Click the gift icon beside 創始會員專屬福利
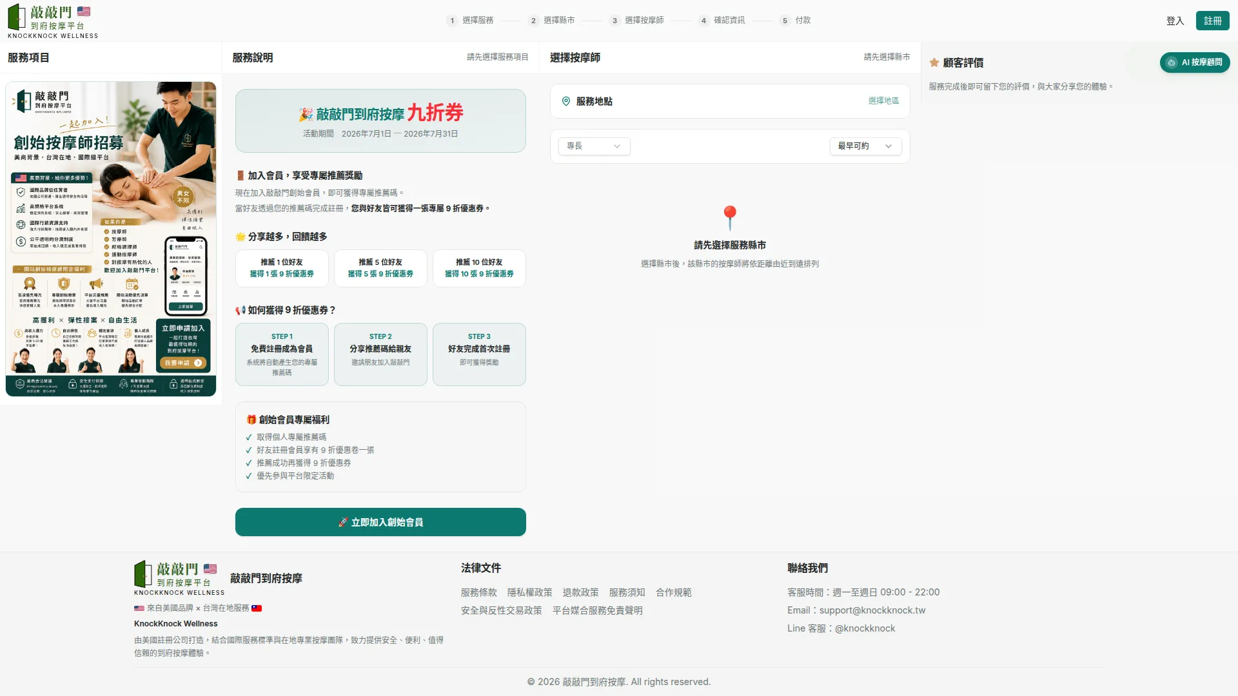The image size is (1238, 696). pos(251,420)
